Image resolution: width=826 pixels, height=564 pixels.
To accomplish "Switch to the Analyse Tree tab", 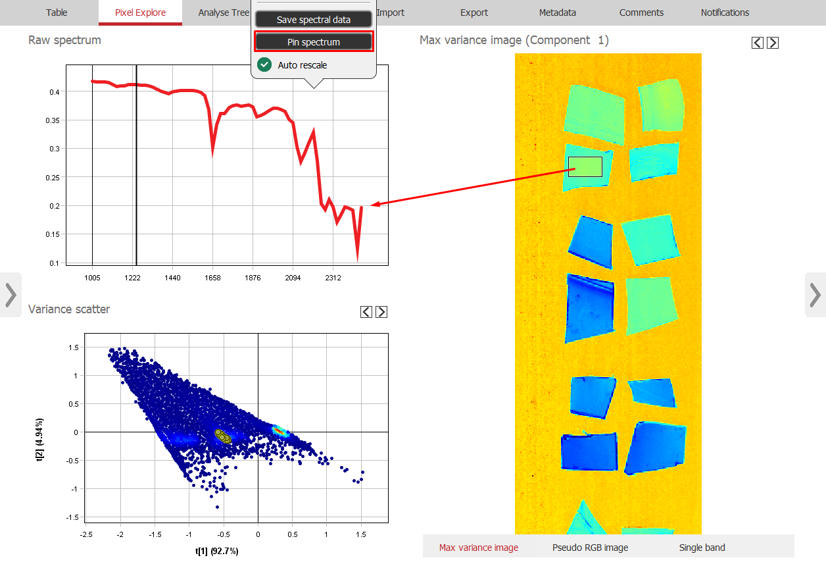I will (224, 13).
